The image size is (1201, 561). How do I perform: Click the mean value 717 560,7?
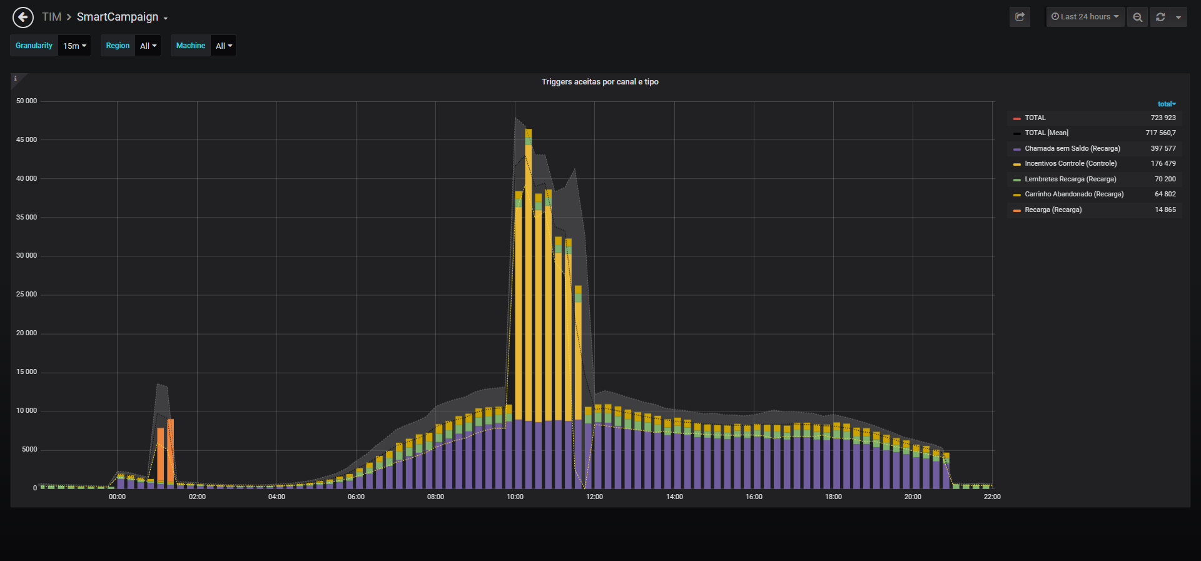(1160, 133)
